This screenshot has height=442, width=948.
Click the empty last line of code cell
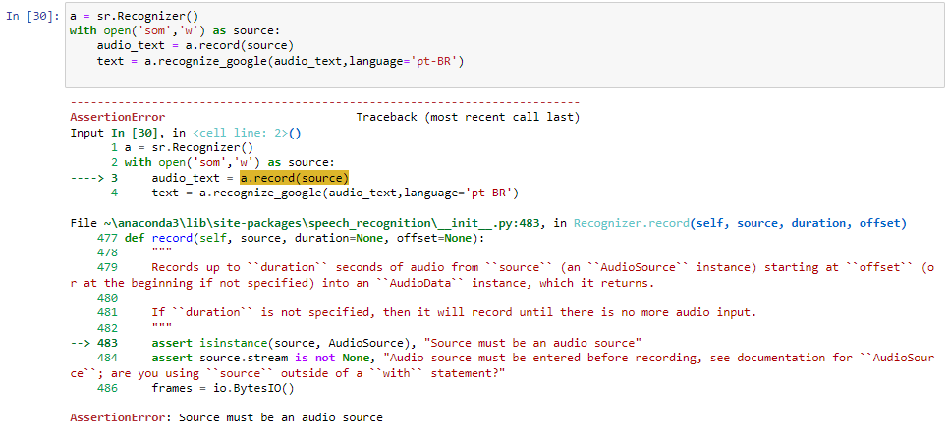point(505,77)
